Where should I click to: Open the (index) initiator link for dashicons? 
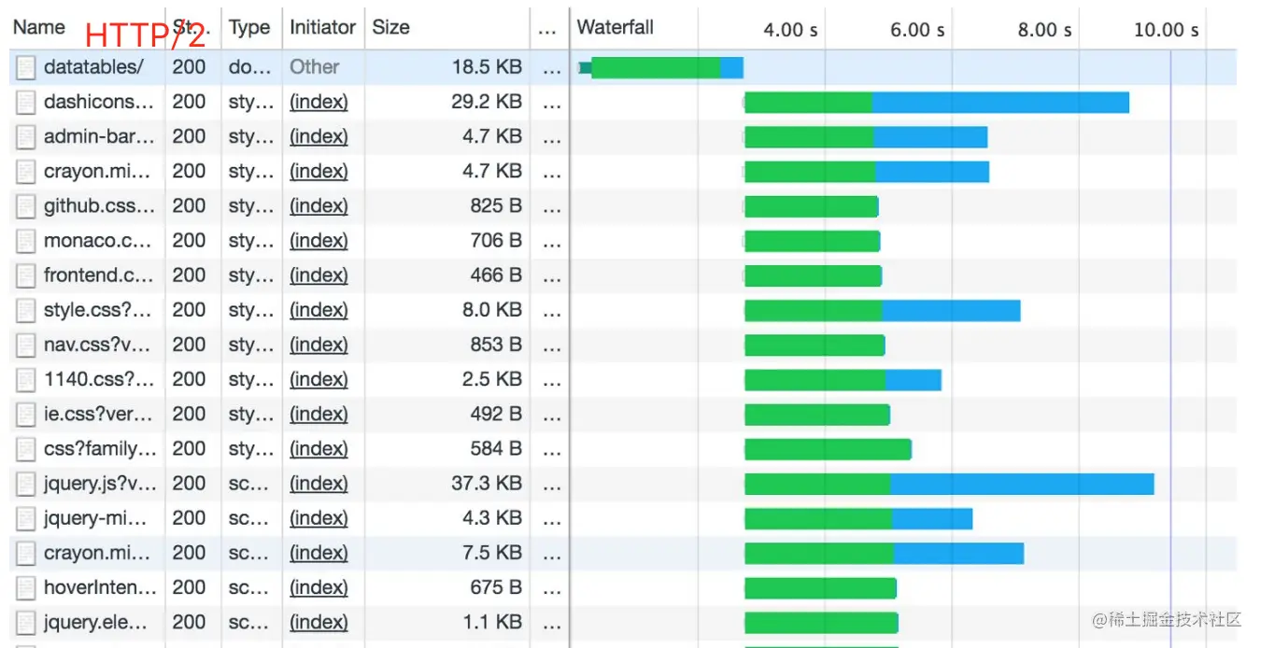coord(319,102)
